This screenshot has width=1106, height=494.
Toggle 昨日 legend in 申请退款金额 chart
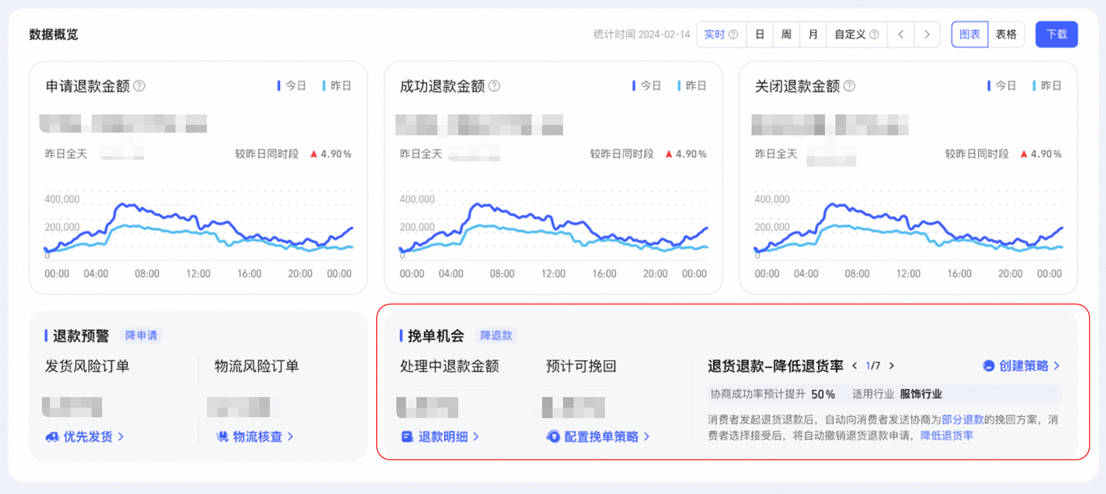click(337, 86)
